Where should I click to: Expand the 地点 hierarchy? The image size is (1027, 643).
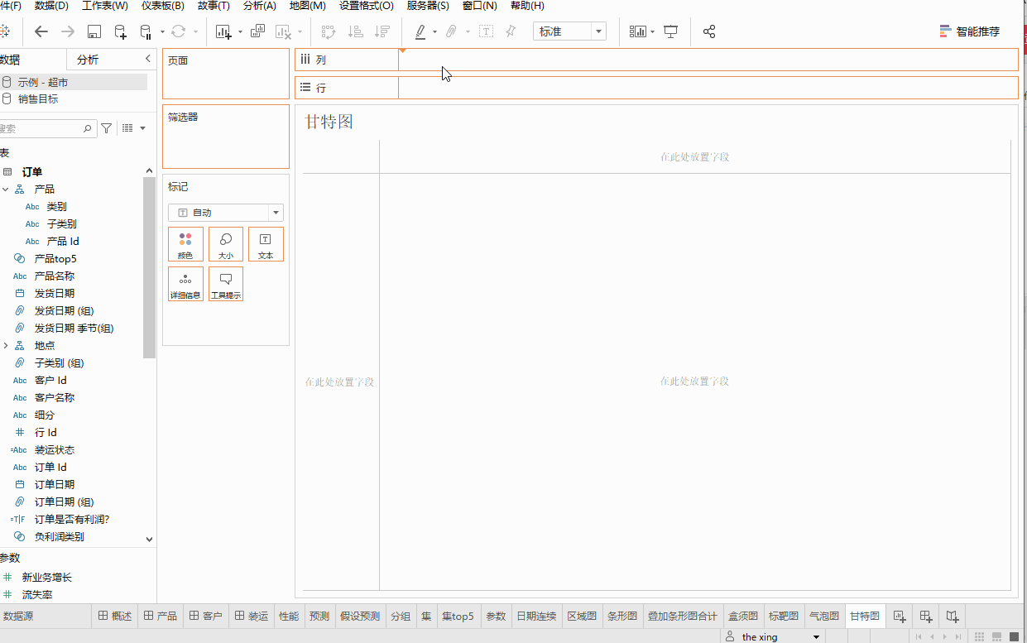pos(6,346)
